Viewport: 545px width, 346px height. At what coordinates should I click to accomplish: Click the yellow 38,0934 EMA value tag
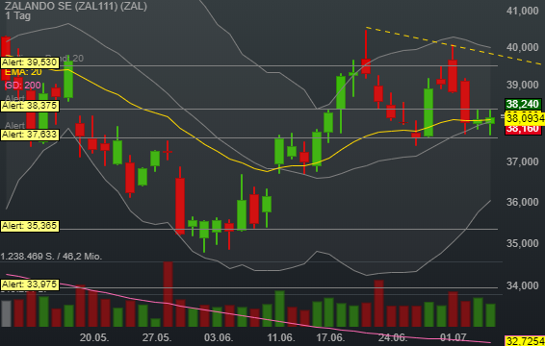coord(525,118)
